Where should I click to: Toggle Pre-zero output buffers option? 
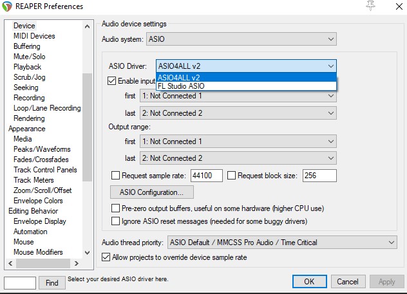(x=116, y=208)
